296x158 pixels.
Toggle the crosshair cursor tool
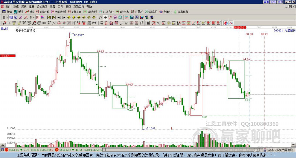click(x=105, y=18)
